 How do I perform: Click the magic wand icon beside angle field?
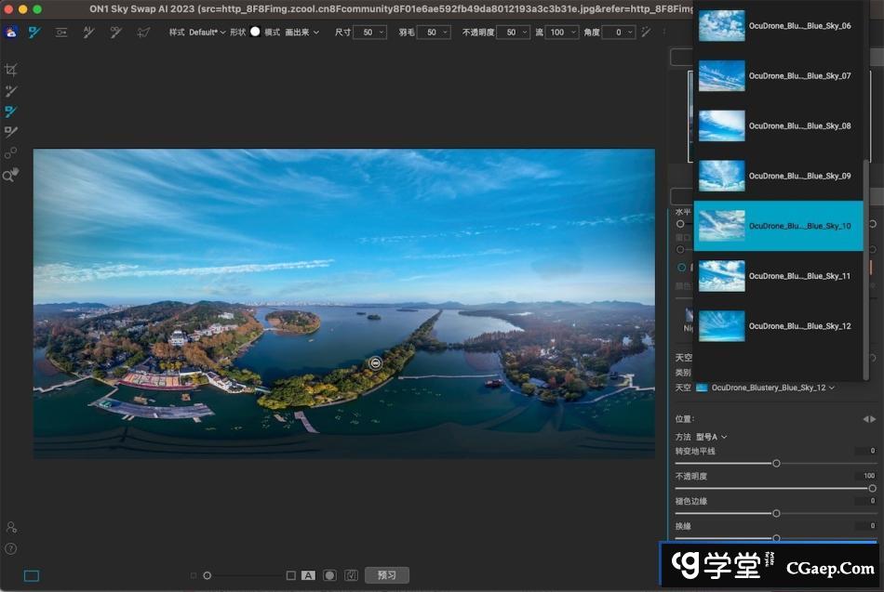pyautogui.click(x=645, y=32)
